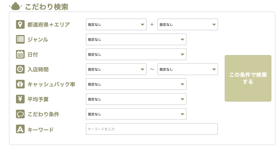Open the area dropdown after plus sign
The height and width of the screenshot is (149, 279).
tap(188, 24)
